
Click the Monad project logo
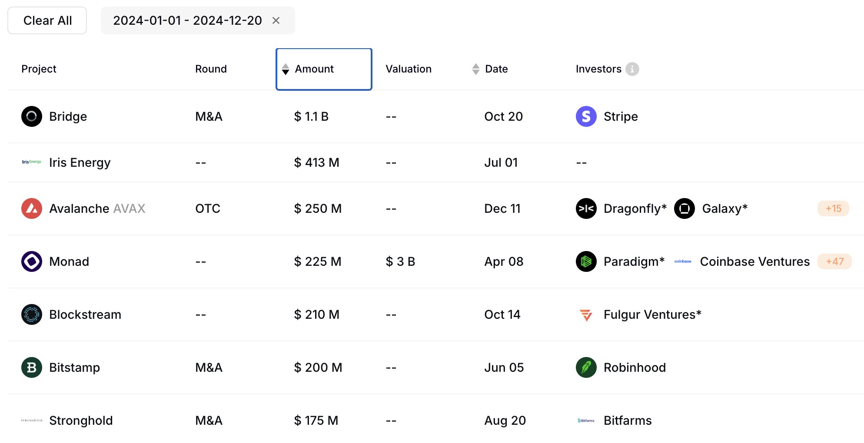[32, 261]
